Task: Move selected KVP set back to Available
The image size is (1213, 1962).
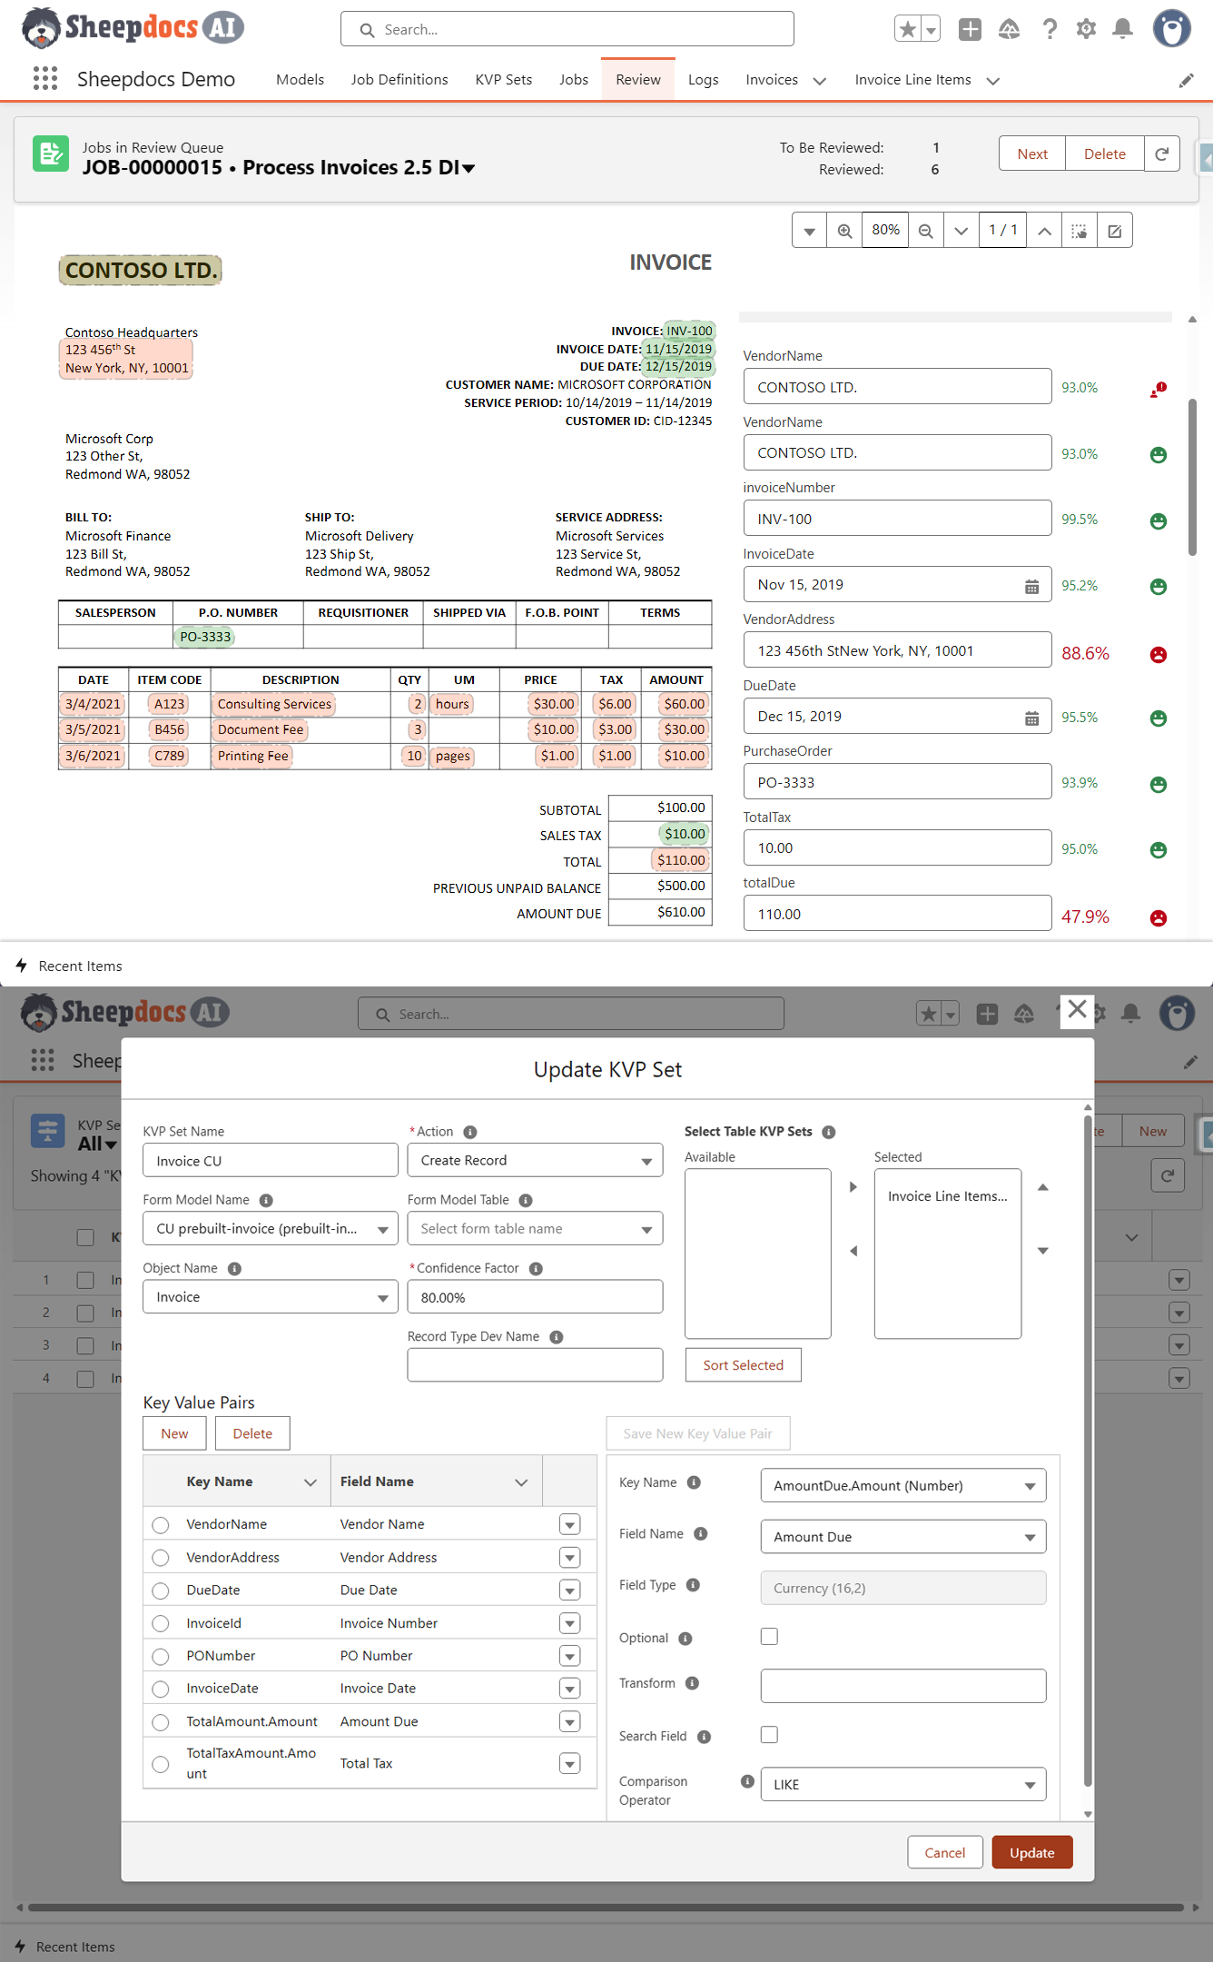Action: click(853, 1251)
